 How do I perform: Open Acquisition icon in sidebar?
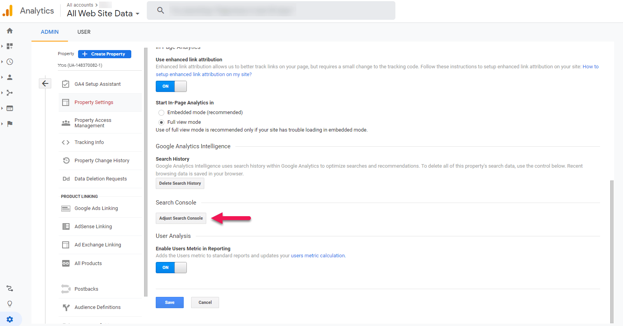10,93
